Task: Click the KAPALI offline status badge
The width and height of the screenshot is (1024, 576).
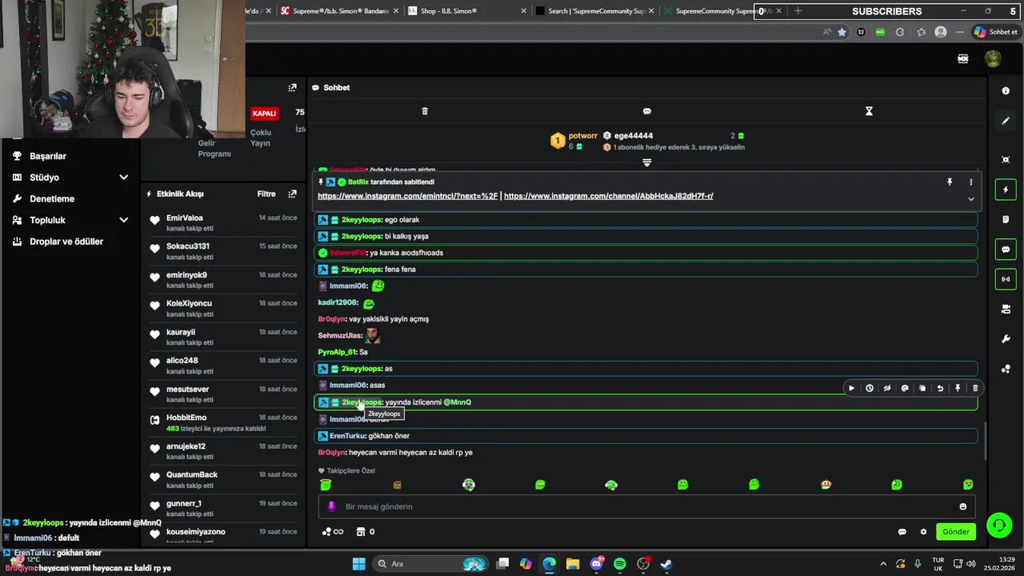Action: [x=265, y=114]
